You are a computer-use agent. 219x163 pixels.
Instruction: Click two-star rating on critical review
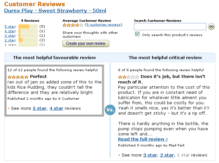coord(128,77)
